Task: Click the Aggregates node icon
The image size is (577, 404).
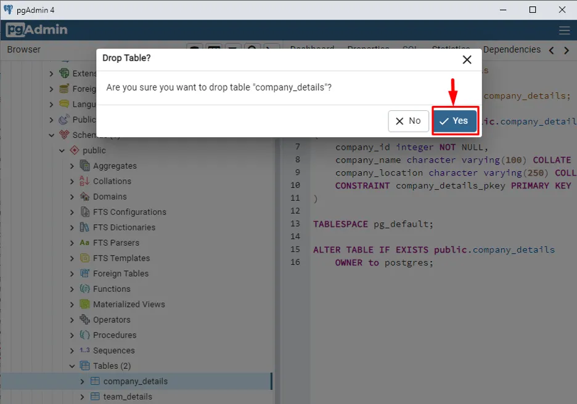Action: pos(84,166)
